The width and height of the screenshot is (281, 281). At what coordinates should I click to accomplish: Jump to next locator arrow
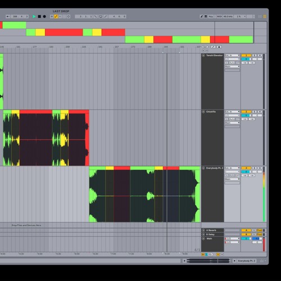tap(207, 51)
